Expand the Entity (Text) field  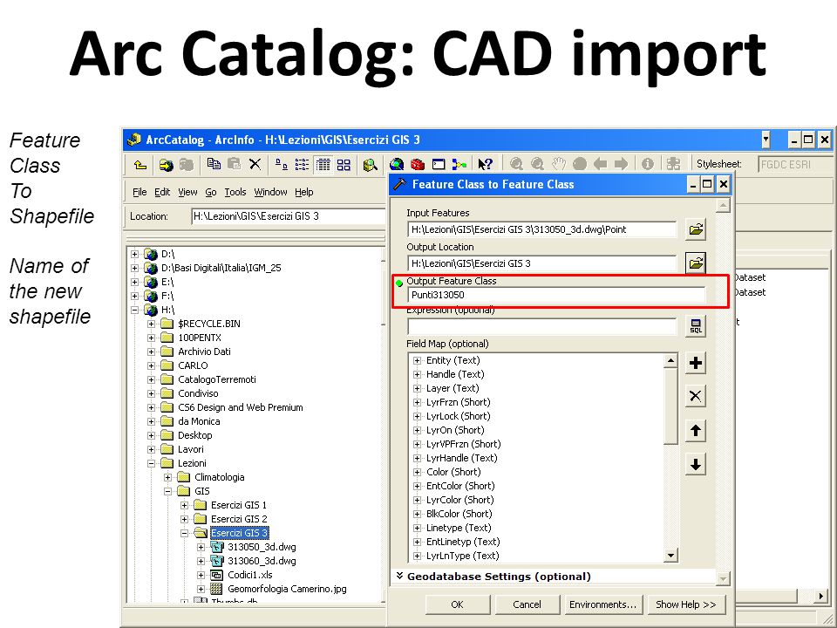tap(418, 360)
